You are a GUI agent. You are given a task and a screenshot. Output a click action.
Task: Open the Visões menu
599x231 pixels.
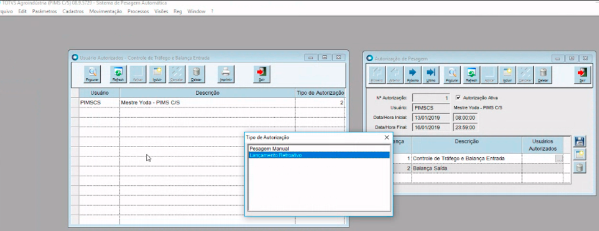click(x=161, y=11)
